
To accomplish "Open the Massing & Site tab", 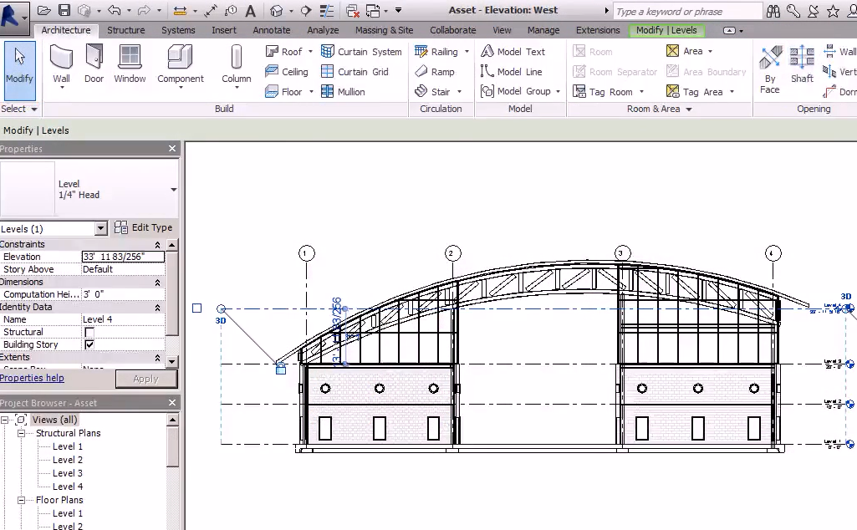I will click(x=384, y=30).
